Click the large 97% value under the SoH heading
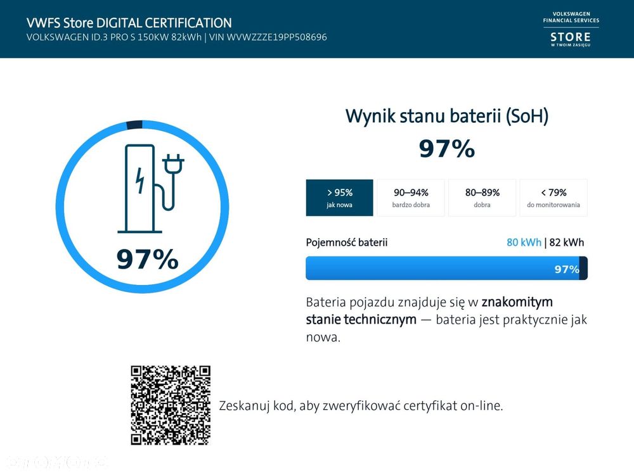This screenshot has height=475, width=634. click(x=447, y=149)
